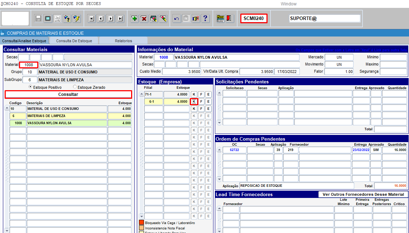Click the Execute Query lightning icon
Image resolution: width=409 pixels, height=233 pixels.
[x=77, y=19]
